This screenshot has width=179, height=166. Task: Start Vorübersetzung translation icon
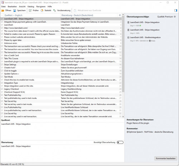(54, 10)
